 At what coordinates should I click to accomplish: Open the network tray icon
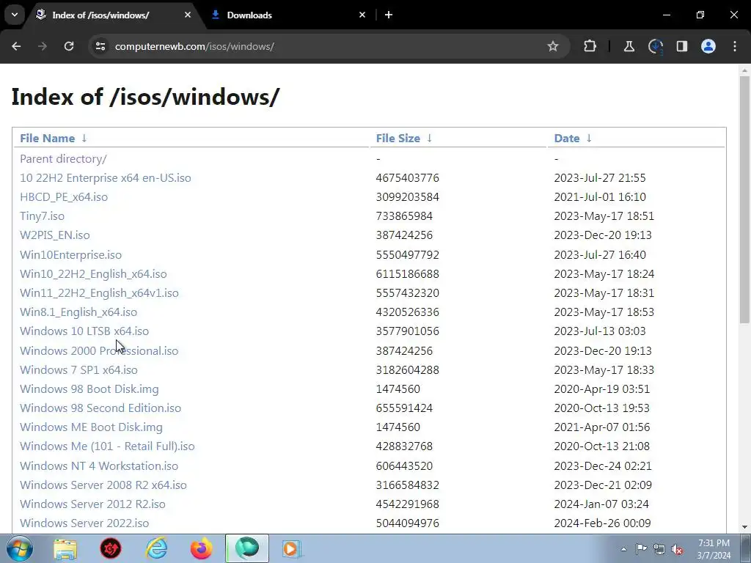click(659, 549)
